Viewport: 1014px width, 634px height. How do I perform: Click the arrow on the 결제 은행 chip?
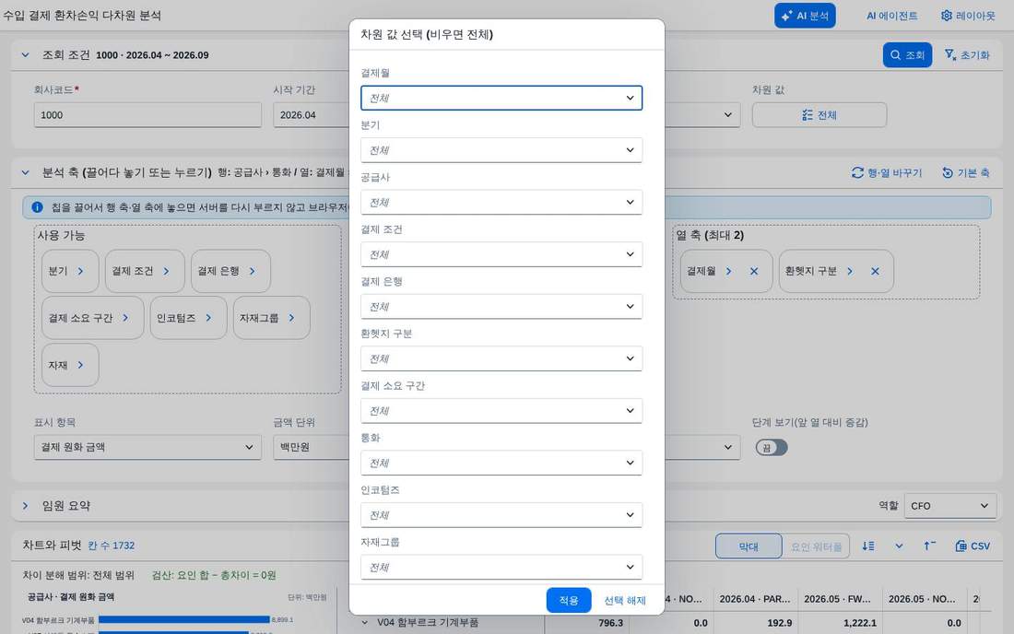[x=253, y=271]
